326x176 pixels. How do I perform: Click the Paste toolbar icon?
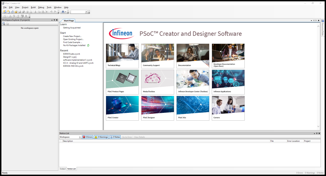click(43, 12)
